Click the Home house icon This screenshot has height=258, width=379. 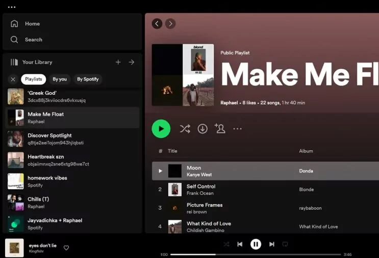pyautogui.click(x=14, y=23)
